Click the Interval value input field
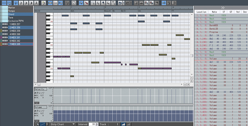The width and height of the screenshot is (248, 126). tap(91, 124)
